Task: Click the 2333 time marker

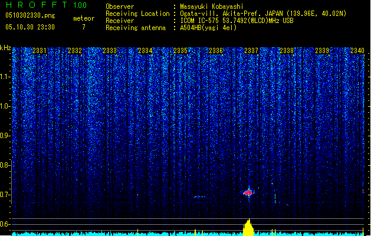Action: click(x=110, y=50)
